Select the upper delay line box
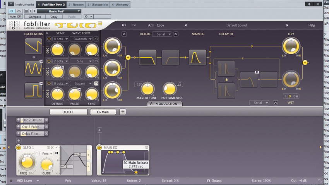Image resolution: width=329 pixels, height=185 pixels. click(x=226, y=69)
